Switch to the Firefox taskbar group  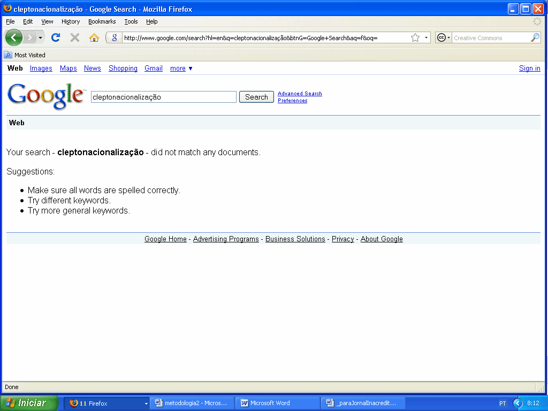pos(106,404)
